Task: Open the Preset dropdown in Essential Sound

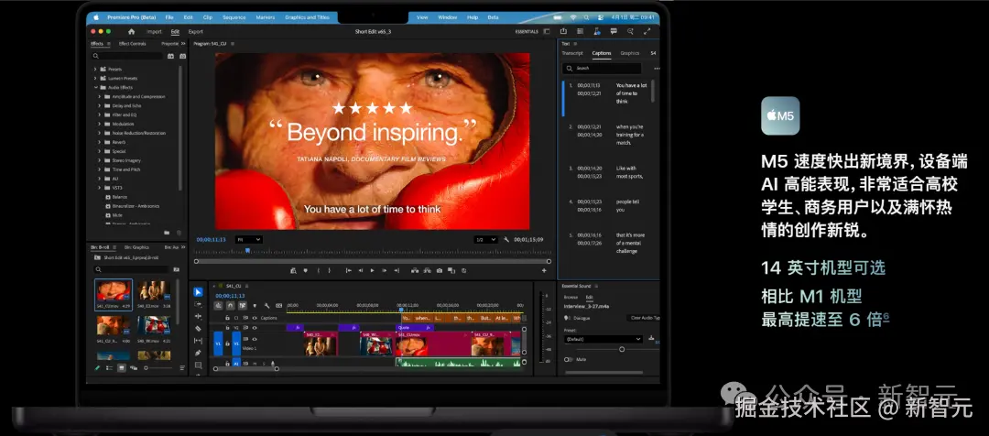Action: coord(604,339)
